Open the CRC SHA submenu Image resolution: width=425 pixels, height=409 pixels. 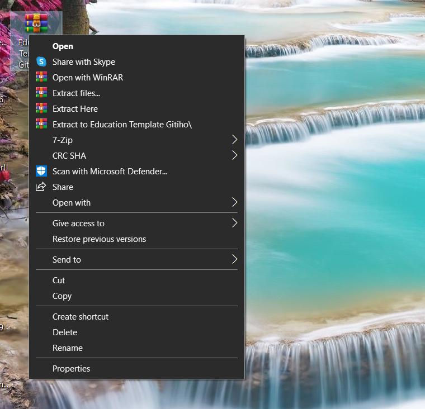tap(137, 156)
